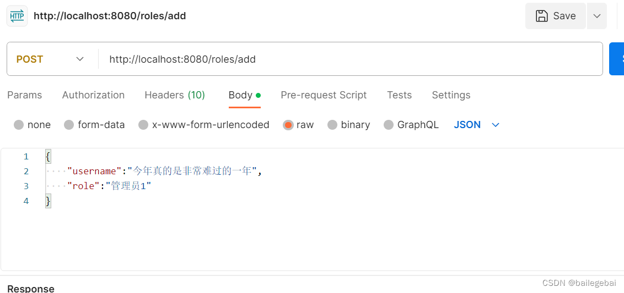
Task: Select the form-data radio button
Action: tap(69, 125)
